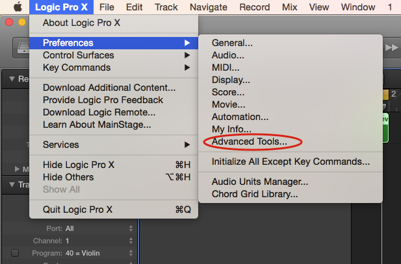The height and width of the screenshot is (264, 401).
Task: Open Audio Units Manager
Action: click(291, 182)
